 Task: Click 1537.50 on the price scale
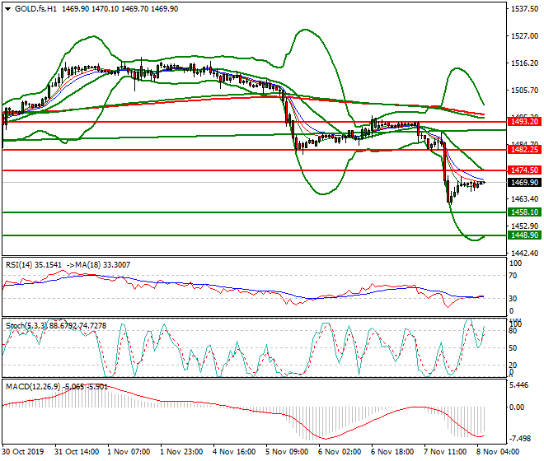(524, 9)
